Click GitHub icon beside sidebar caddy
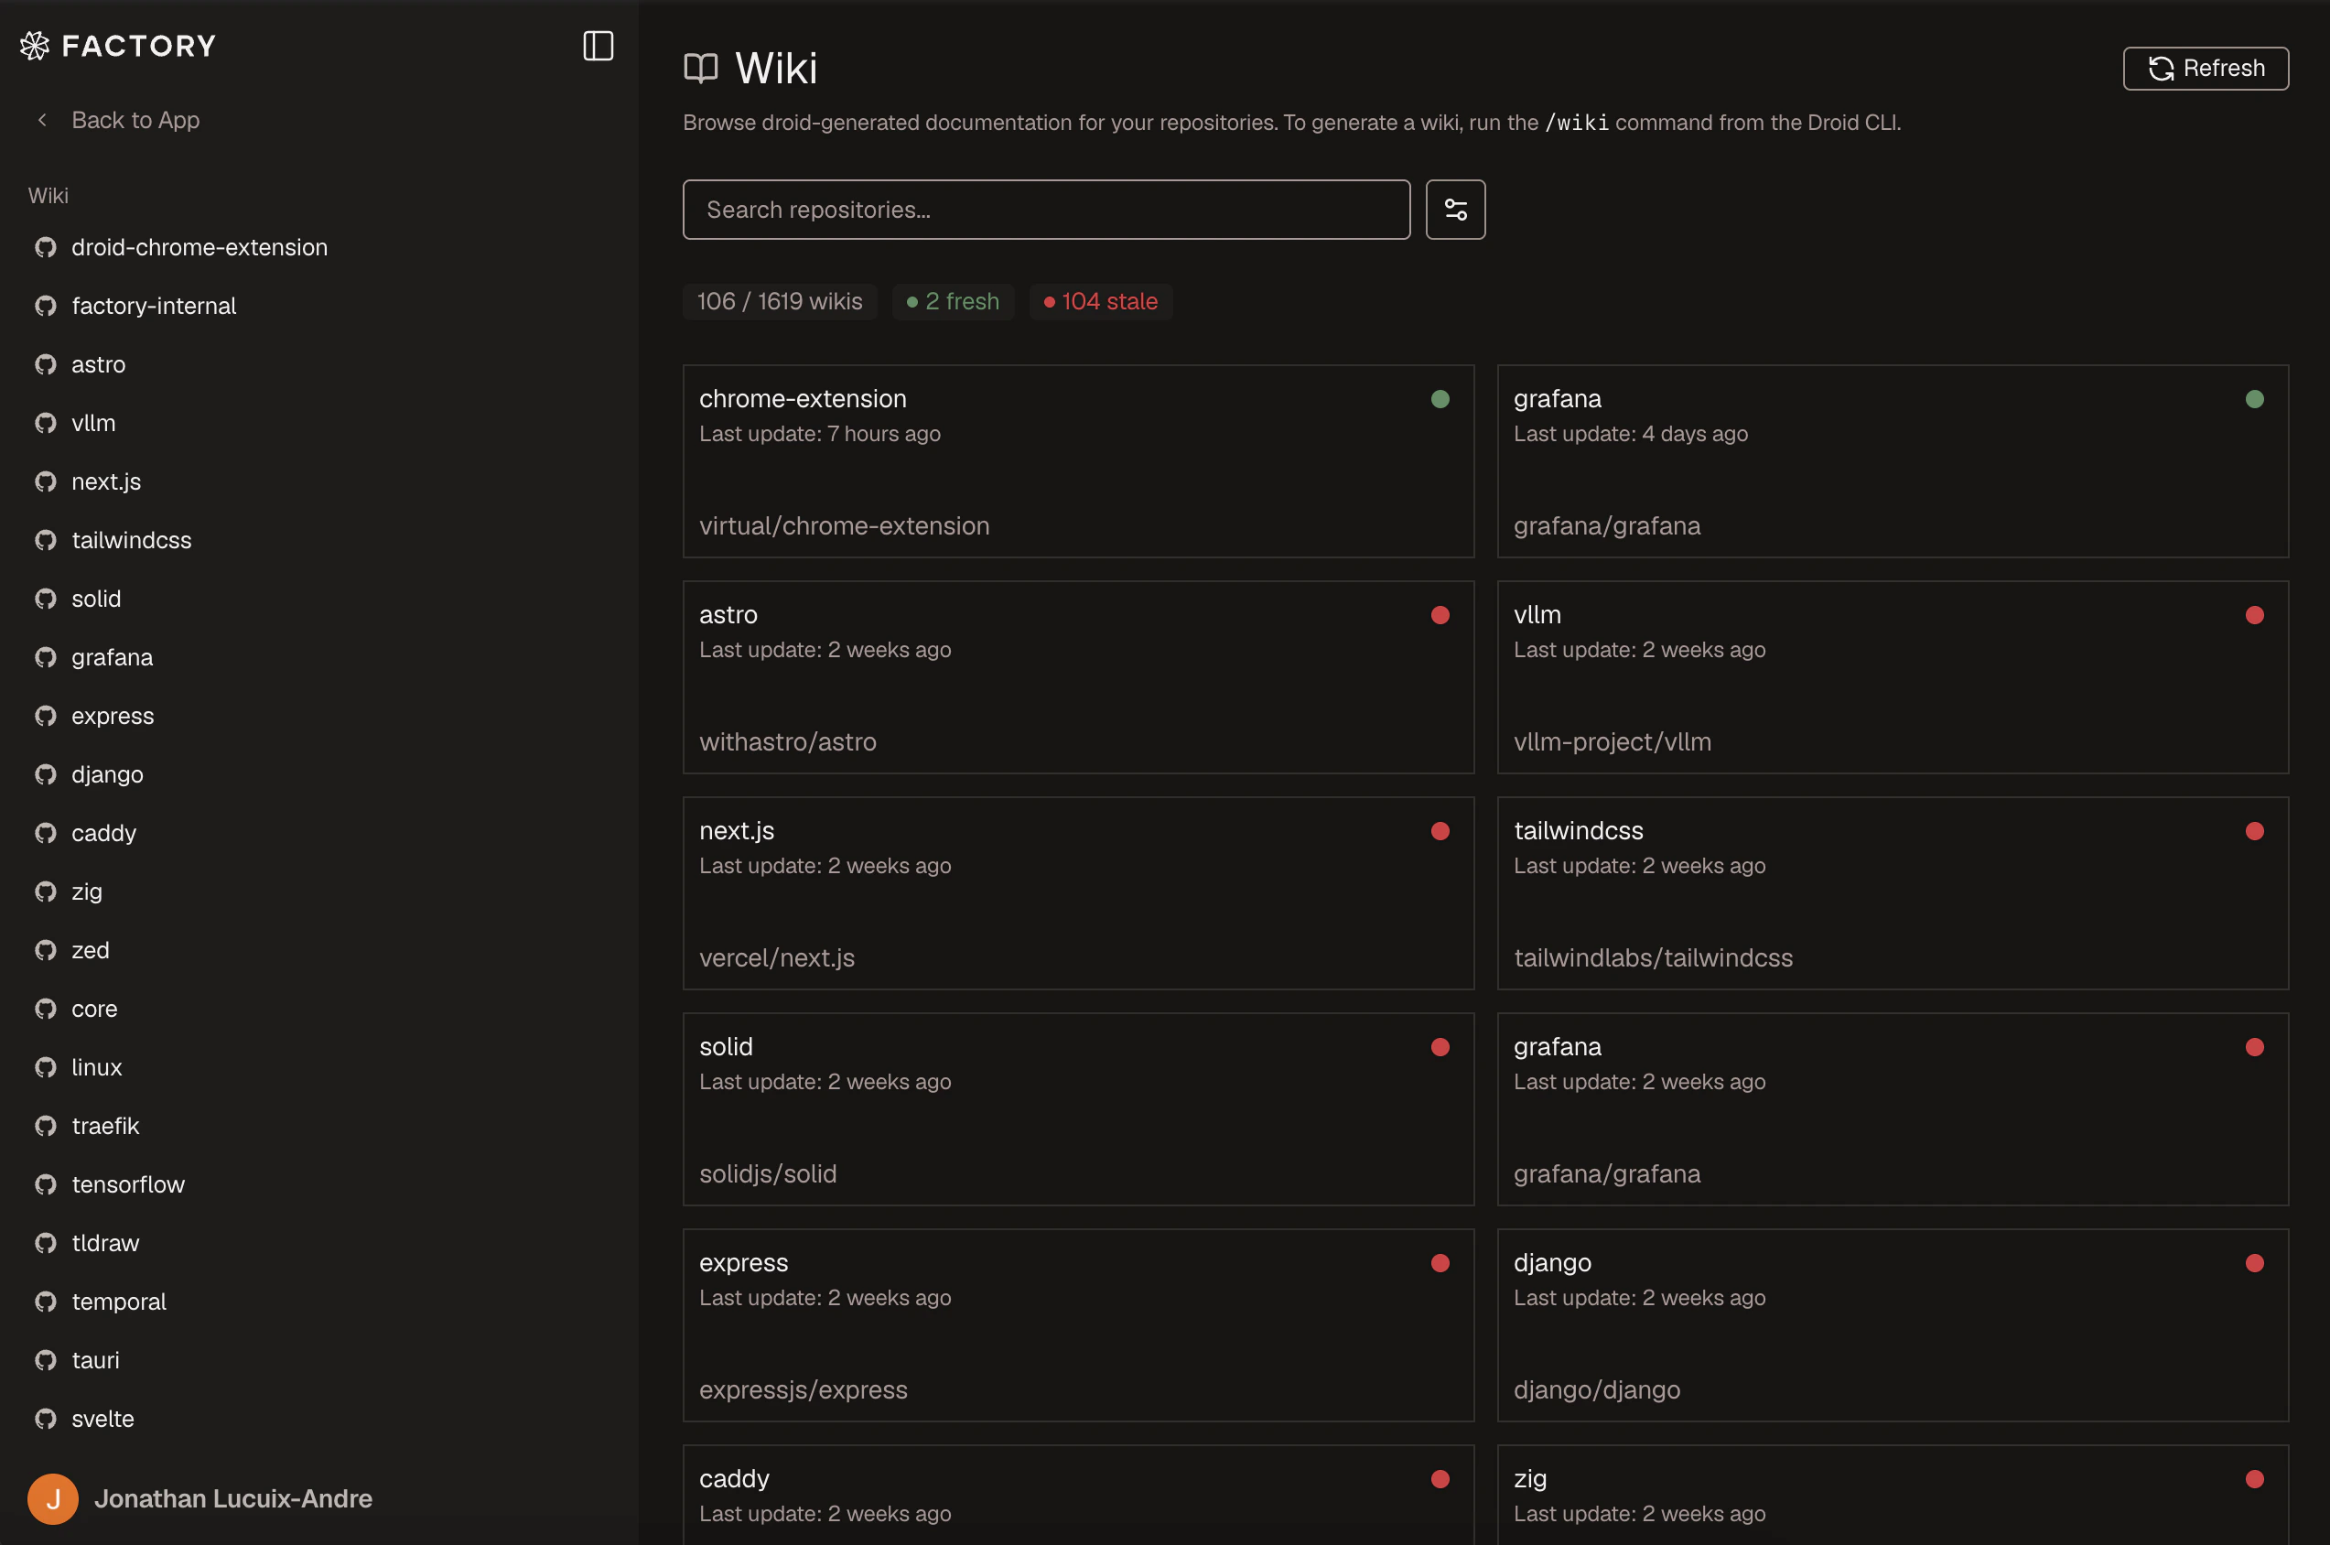Screen dimensions: 2330x1545 coord(46,833)
